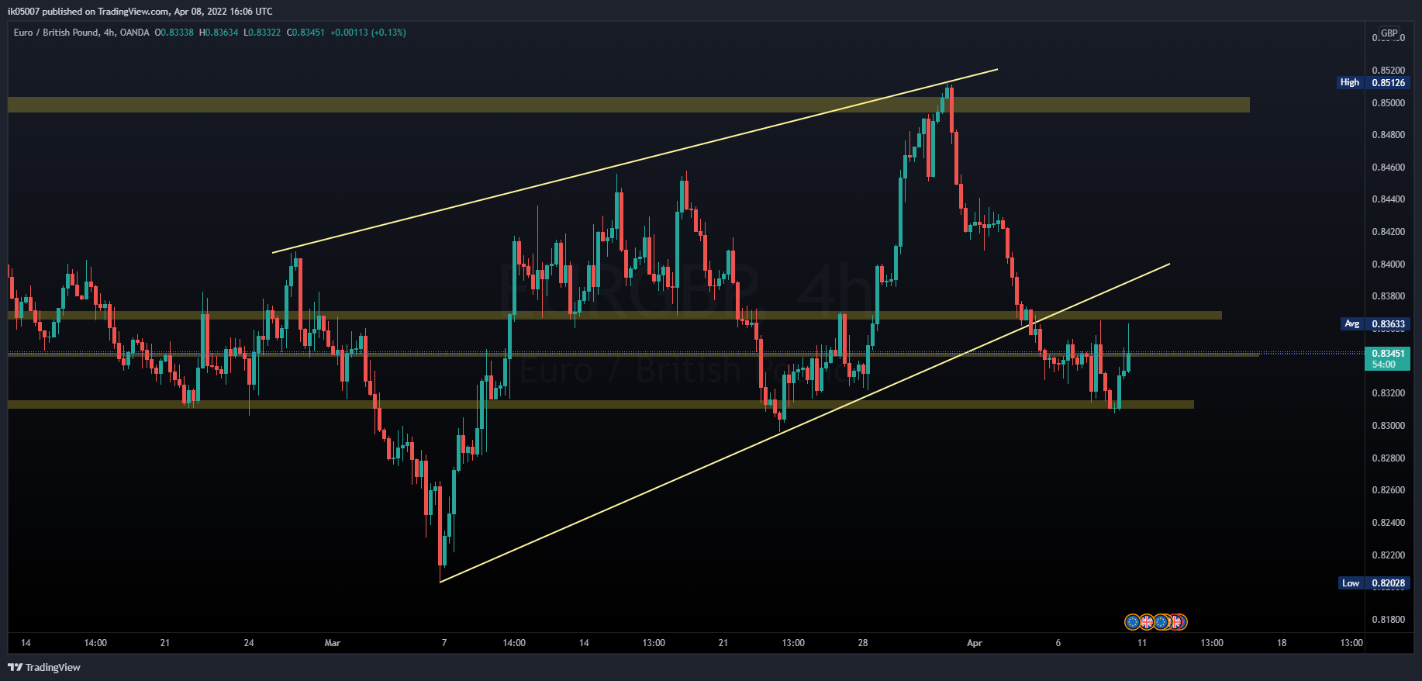Click the close value C0.83451 in legend
This screenshot has width=1422, height=681.
[305, 33]
